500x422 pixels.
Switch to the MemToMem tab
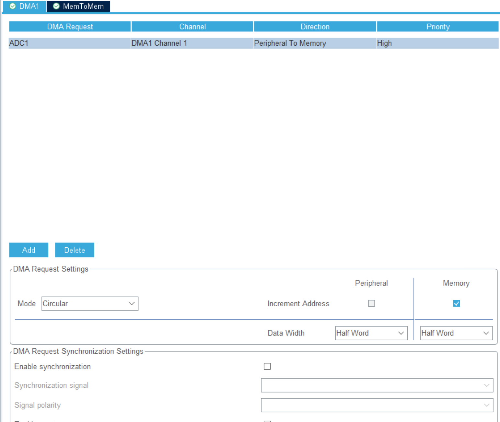[82, 6]
